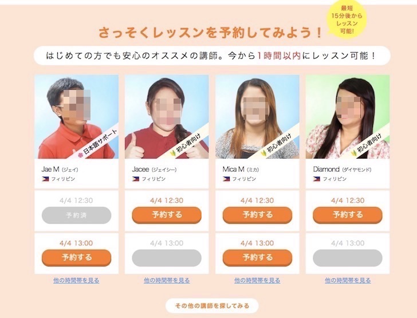
Task: Click the 日本語サポート ribbon badge on Jae M's photo
Action: pos(97,143)
